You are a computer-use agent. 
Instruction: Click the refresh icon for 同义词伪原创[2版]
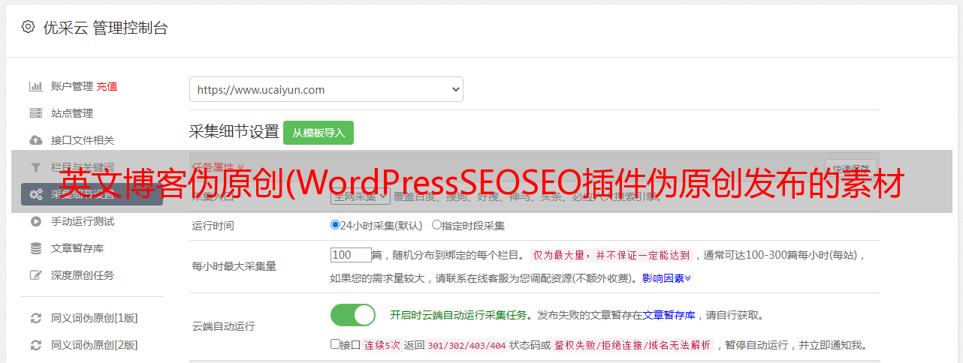click(x=35, y=345)
